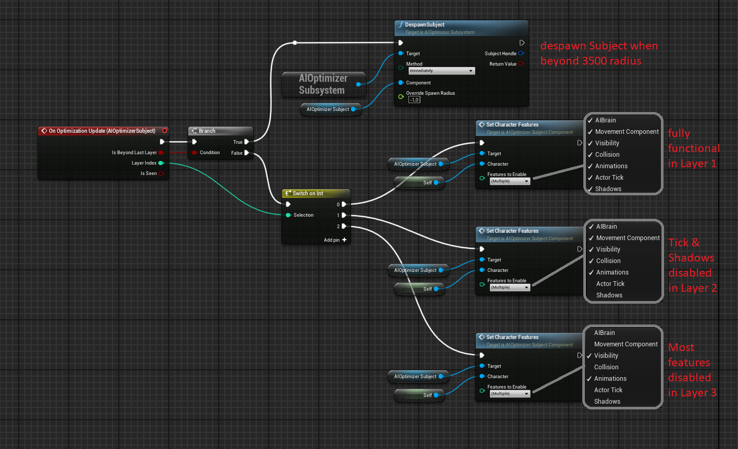Click the event delegate pin on On Optimization Update
738x449 pixels.
click(165, 131)
